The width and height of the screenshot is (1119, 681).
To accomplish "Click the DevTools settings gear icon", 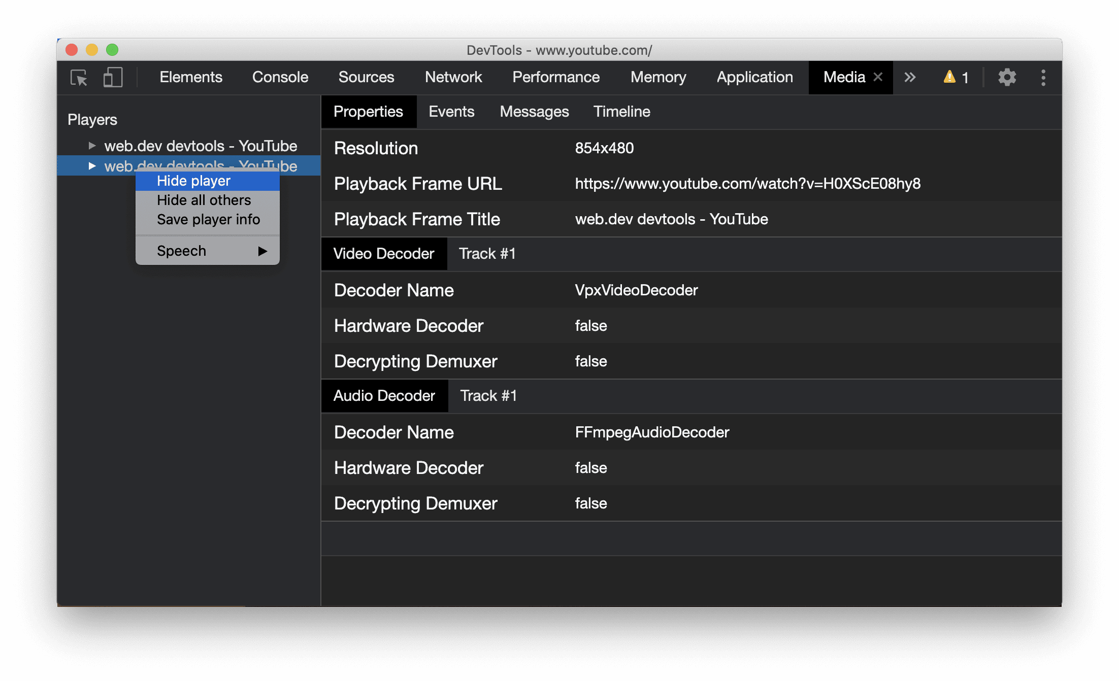I will [1005, 78].
